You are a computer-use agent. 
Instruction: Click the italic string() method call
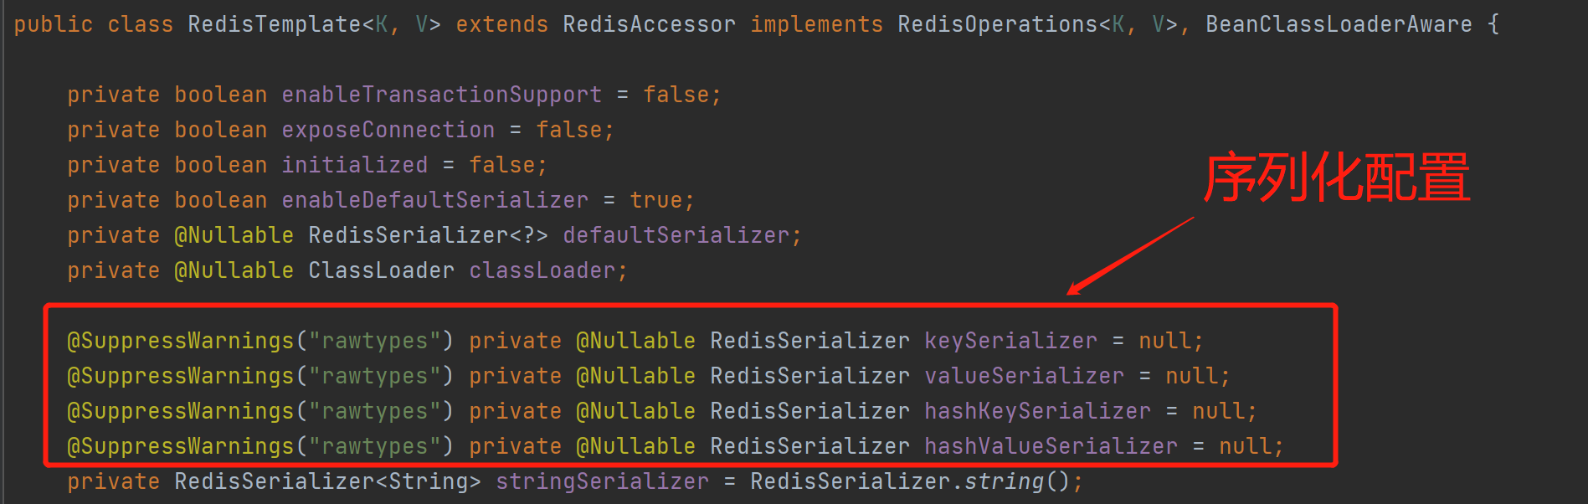pos(1004,481)
